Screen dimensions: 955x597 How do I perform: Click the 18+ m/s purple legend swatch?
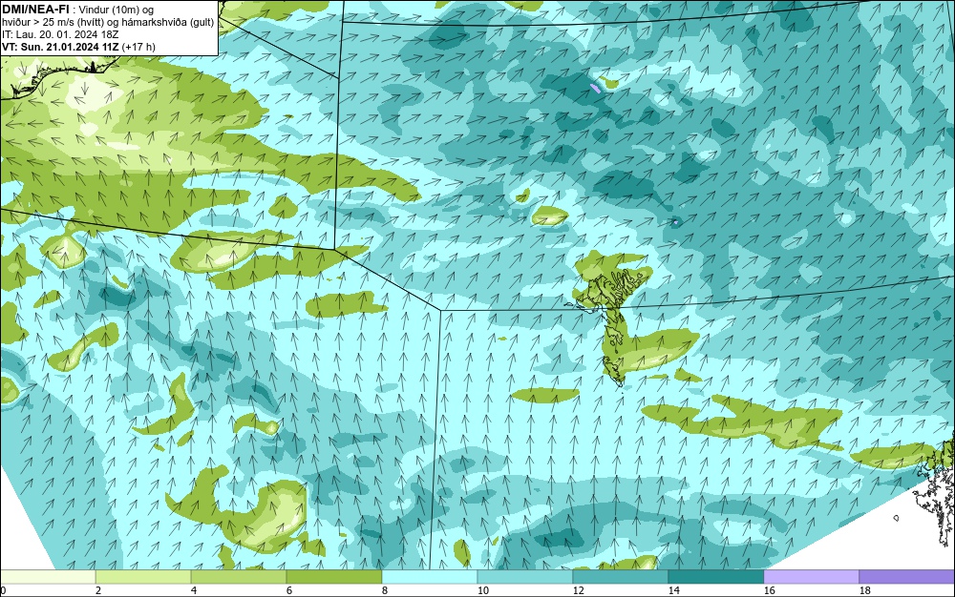pyautogui.click(x=907, y=577)
